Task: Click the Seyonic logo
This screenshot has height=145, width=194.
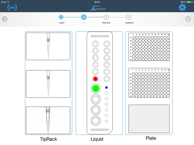Action: [98, 8]
